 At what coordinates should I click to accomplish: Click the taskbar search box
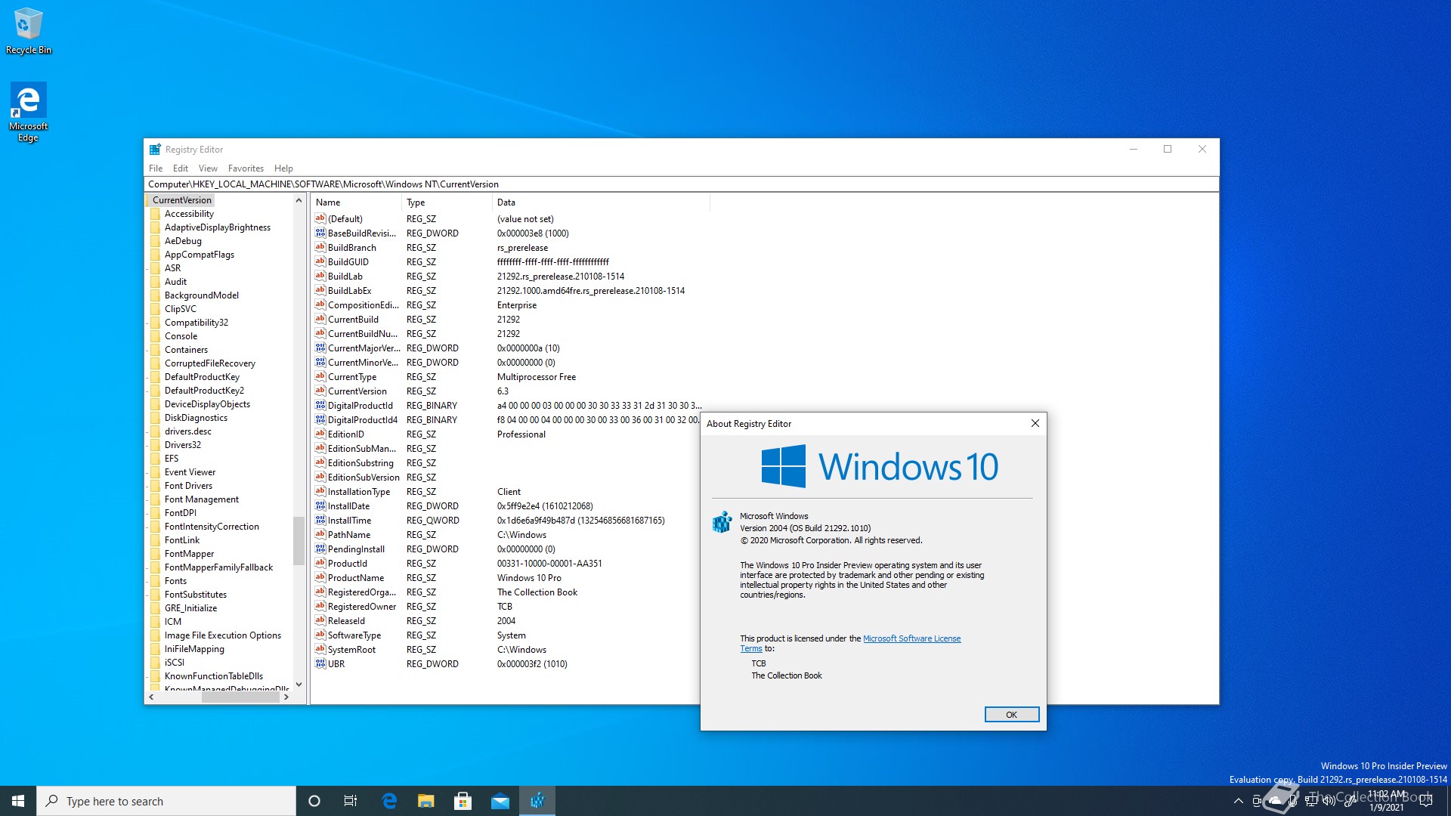tap(166, 801)
